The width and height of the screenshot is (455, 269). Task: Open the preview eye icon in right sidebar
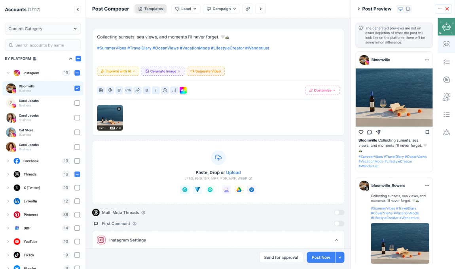pyautogui.click(x=446, y=44)
